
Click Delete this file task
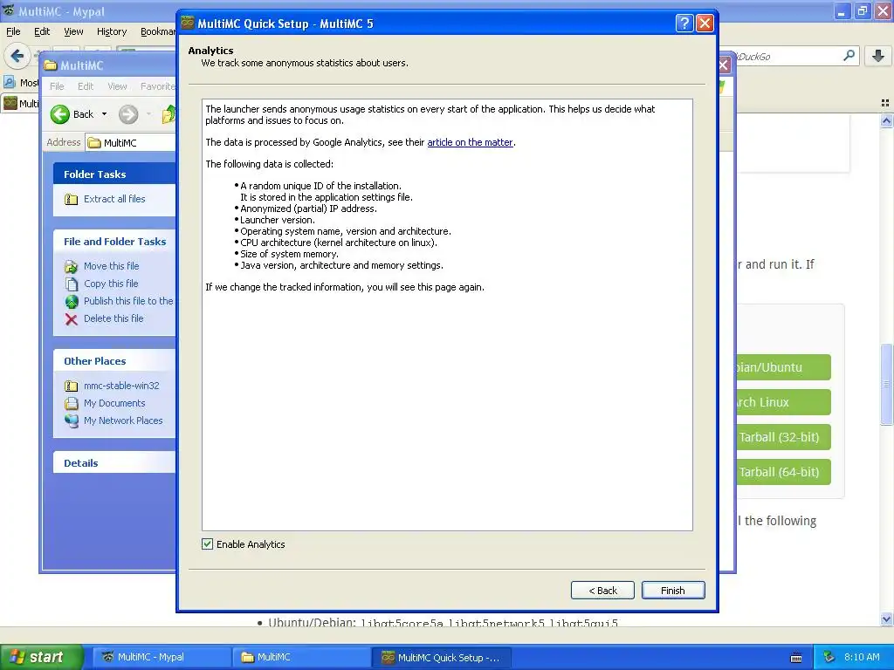[x=113, y=318]
